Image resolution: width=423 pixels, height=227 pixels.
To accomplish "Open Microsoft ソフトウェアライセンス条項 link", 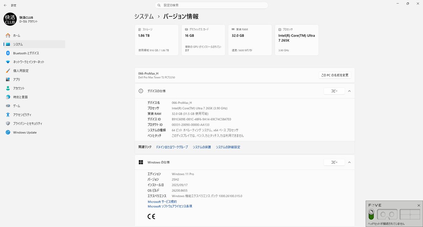I will tap(170, 206).
